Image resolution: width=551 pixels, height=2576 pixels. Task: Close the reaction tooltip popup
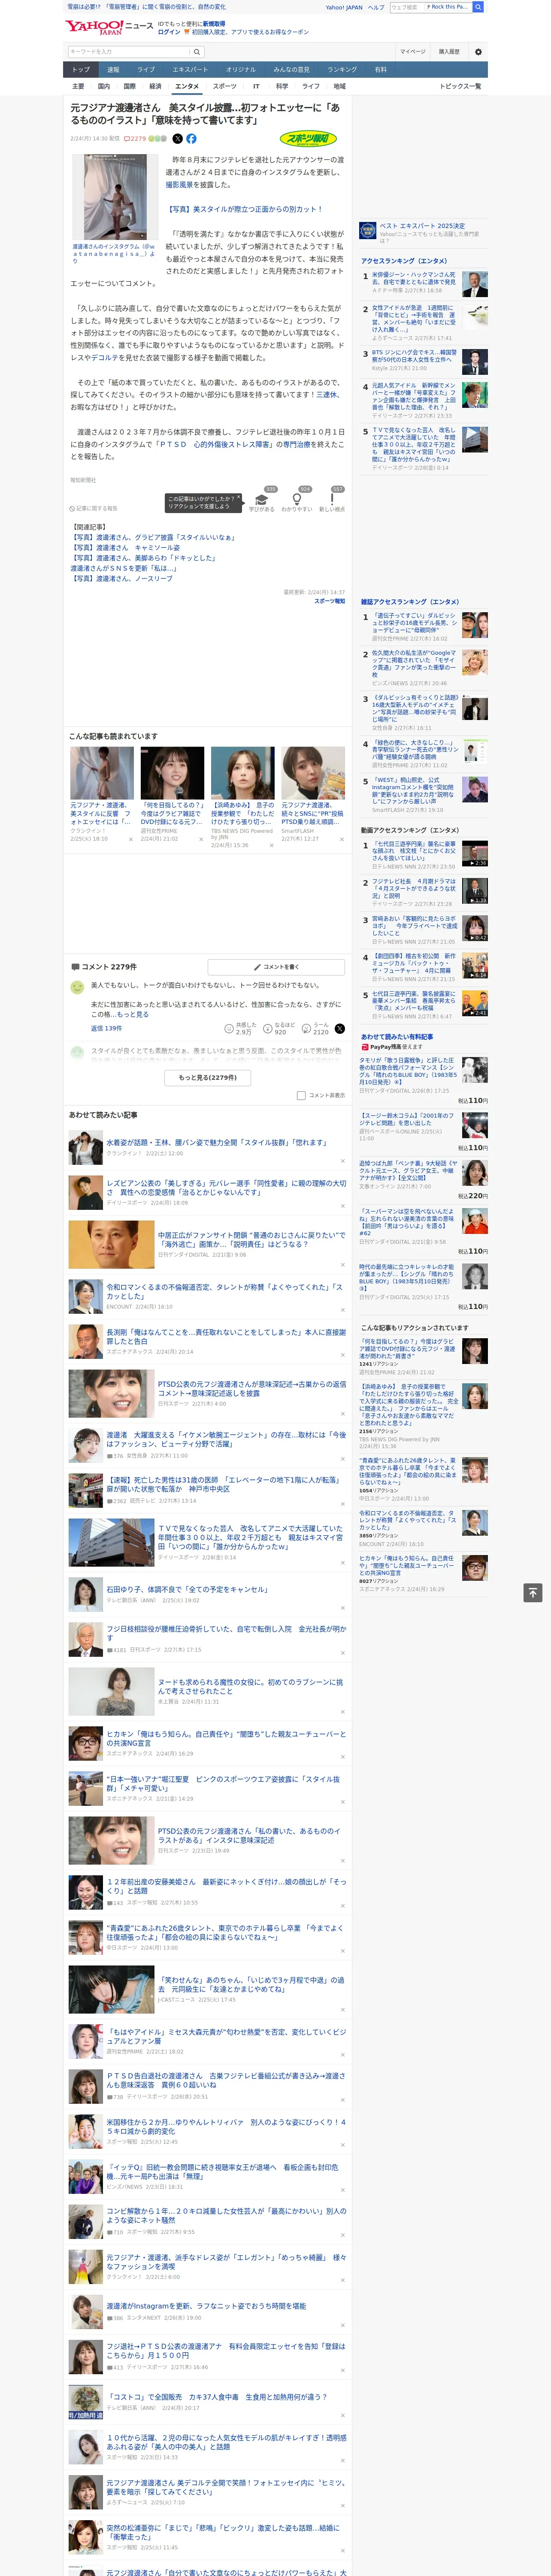tap(238, 498)
